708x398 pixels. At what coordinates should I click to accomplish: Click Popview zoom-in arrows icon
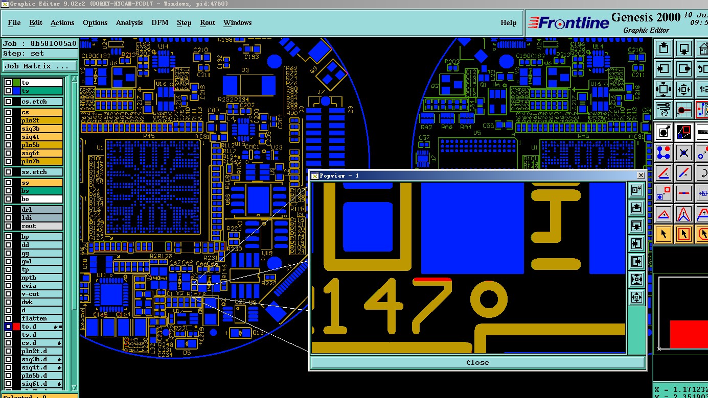(x=636, y=279)
